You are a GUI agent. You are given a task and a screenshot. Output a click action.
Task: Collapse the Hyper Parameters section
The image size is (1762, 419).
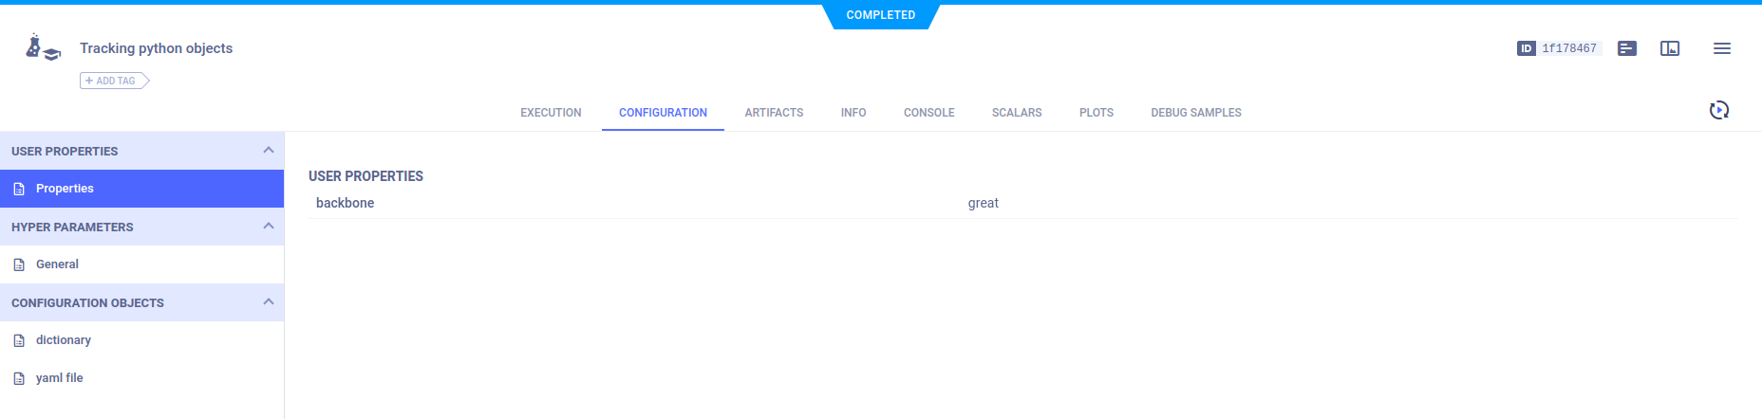click(268, 227)
